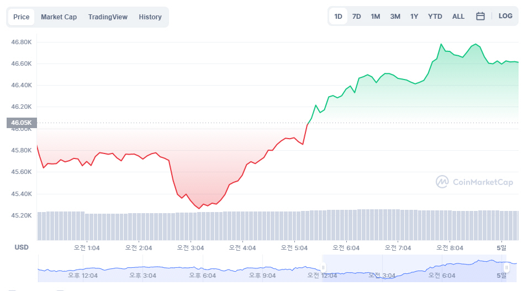Show the ALL time range
The height and width of the screenshot is (291, 523).
point(458,17)
